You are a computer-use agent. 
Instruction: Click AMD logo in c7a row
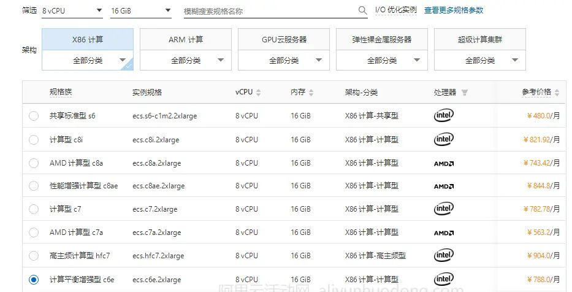(x=444, y=233)
